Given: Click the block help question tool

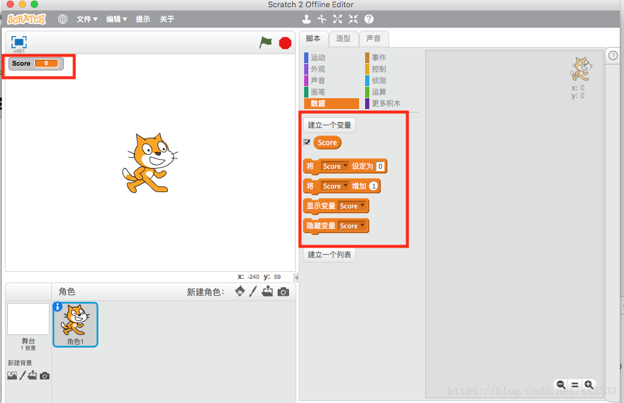Looking at the screenshot, I should 369,19.
